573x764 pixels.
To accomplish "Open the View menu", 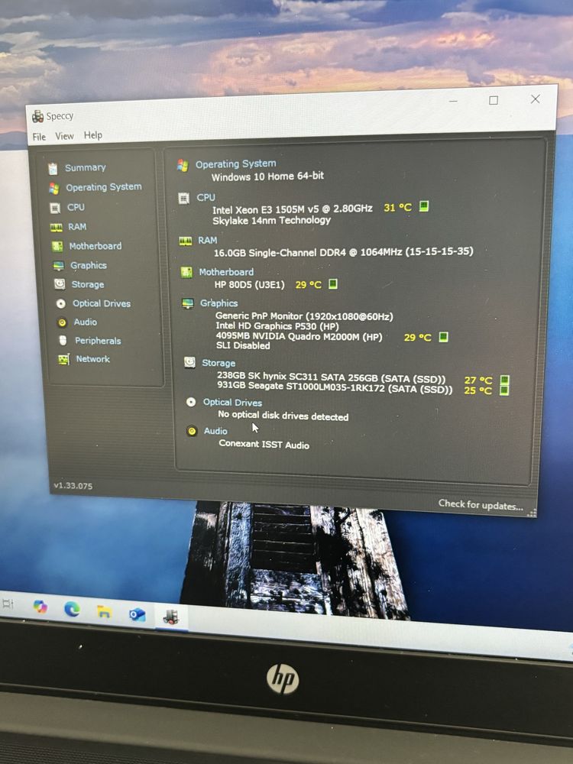I will coord(64,136).
